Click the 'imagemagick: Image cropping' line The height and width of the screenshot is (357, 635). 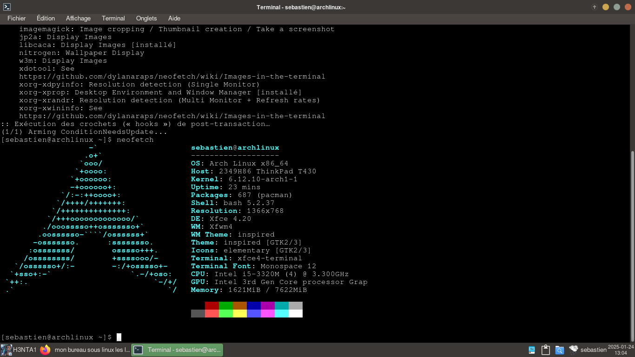pos(177,29)
